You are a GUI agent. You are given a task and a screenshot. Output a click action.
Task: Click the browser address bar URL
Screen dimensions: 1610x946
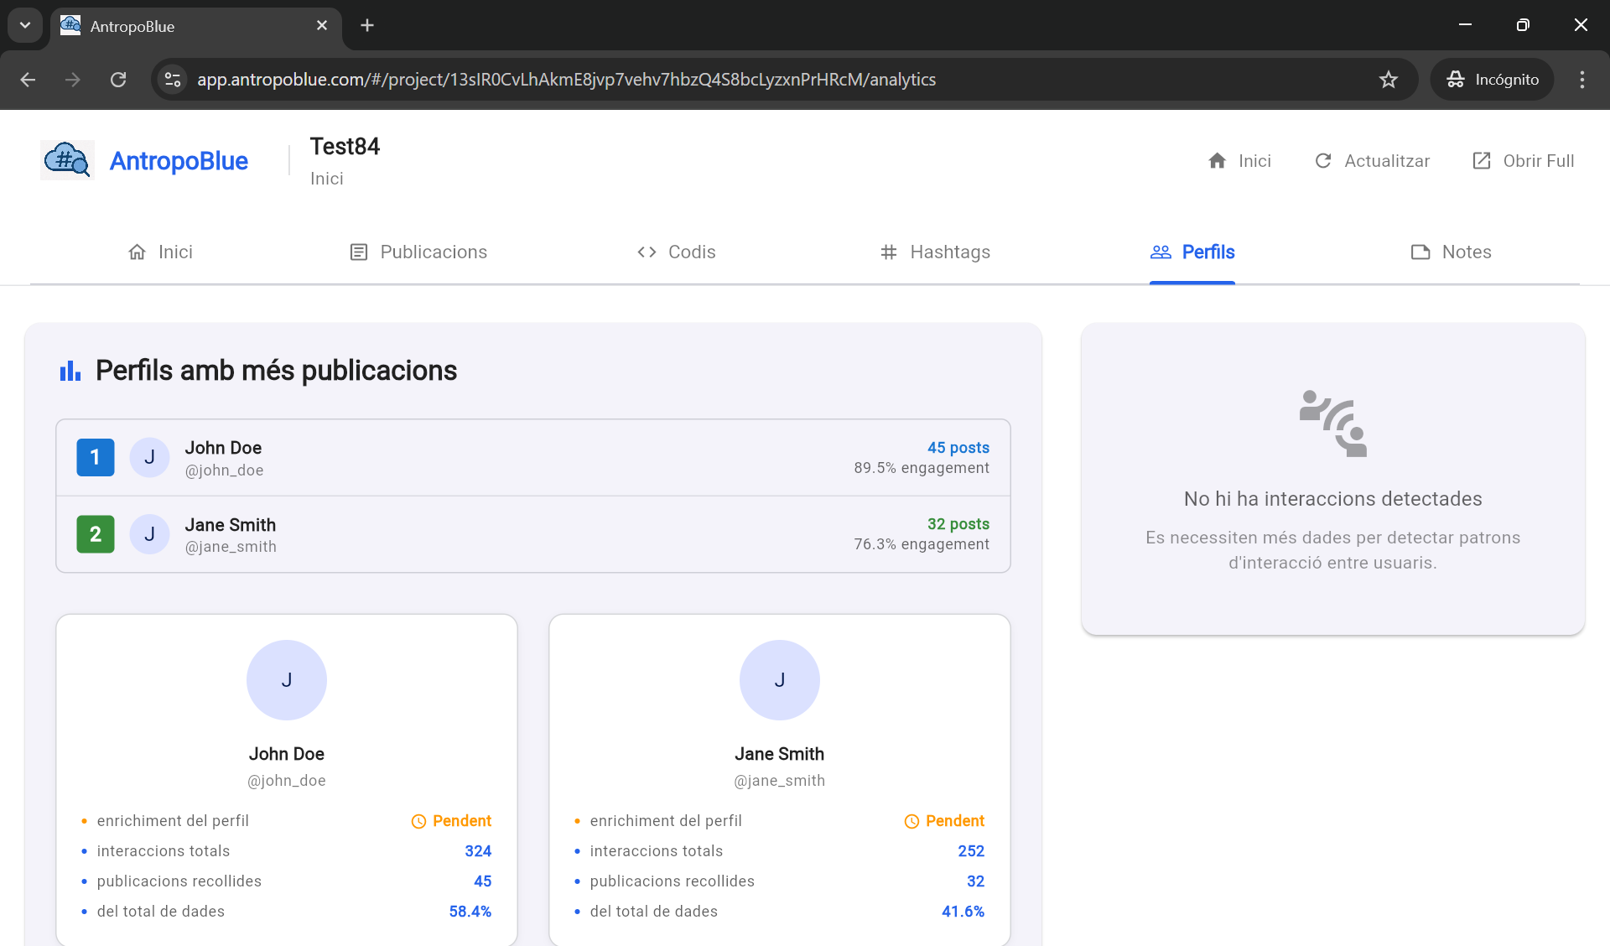pos(566,80)
